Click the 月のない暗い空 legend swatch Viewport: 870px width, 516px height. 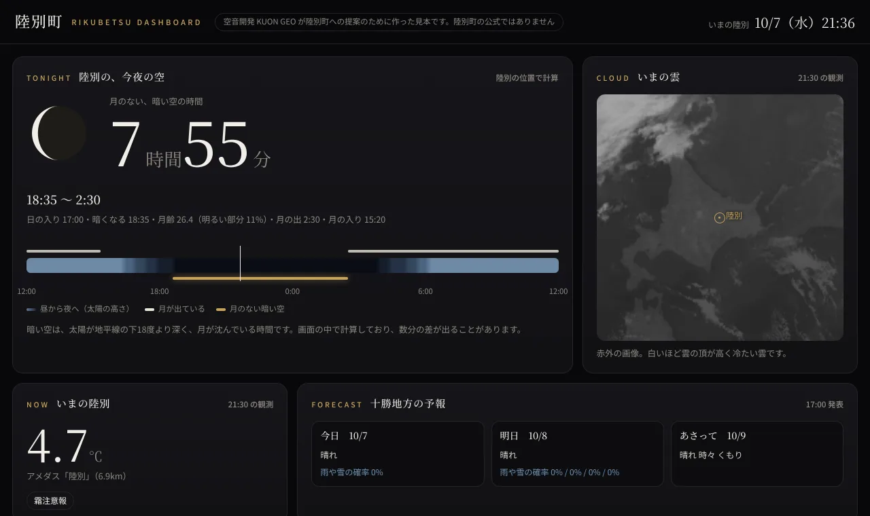[x=221, y=309]
